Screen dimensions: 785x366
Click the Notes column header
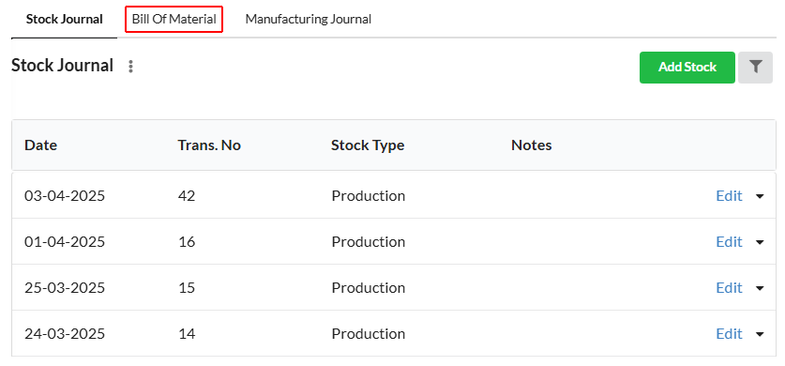tap(531, 145)
